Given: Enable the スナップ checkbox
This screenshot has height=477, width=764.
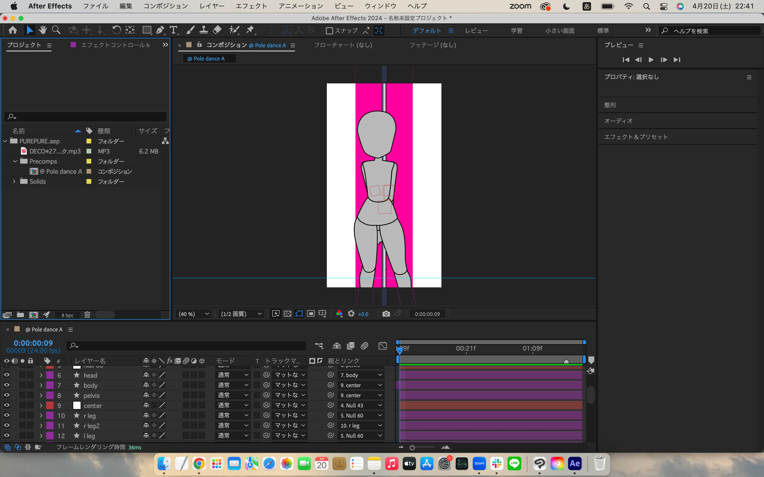Looking at the screenshot, I should click(x=329, y=31).
